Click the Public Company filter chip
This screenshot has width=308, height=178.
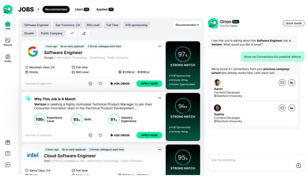52,33
